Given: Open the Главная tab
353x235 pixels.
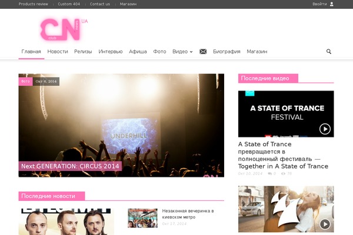Looking at the screenshot, I should [31, 52].
